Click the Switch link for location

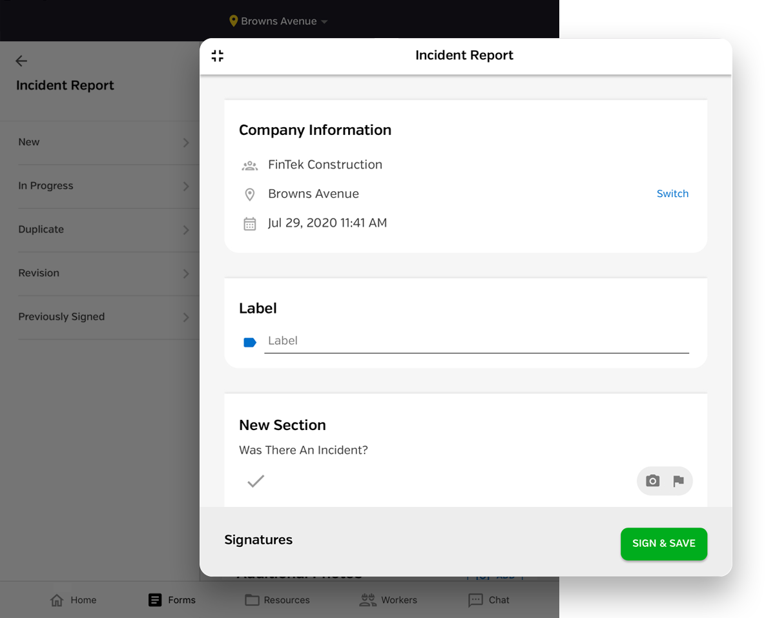(x=672, y=194)
